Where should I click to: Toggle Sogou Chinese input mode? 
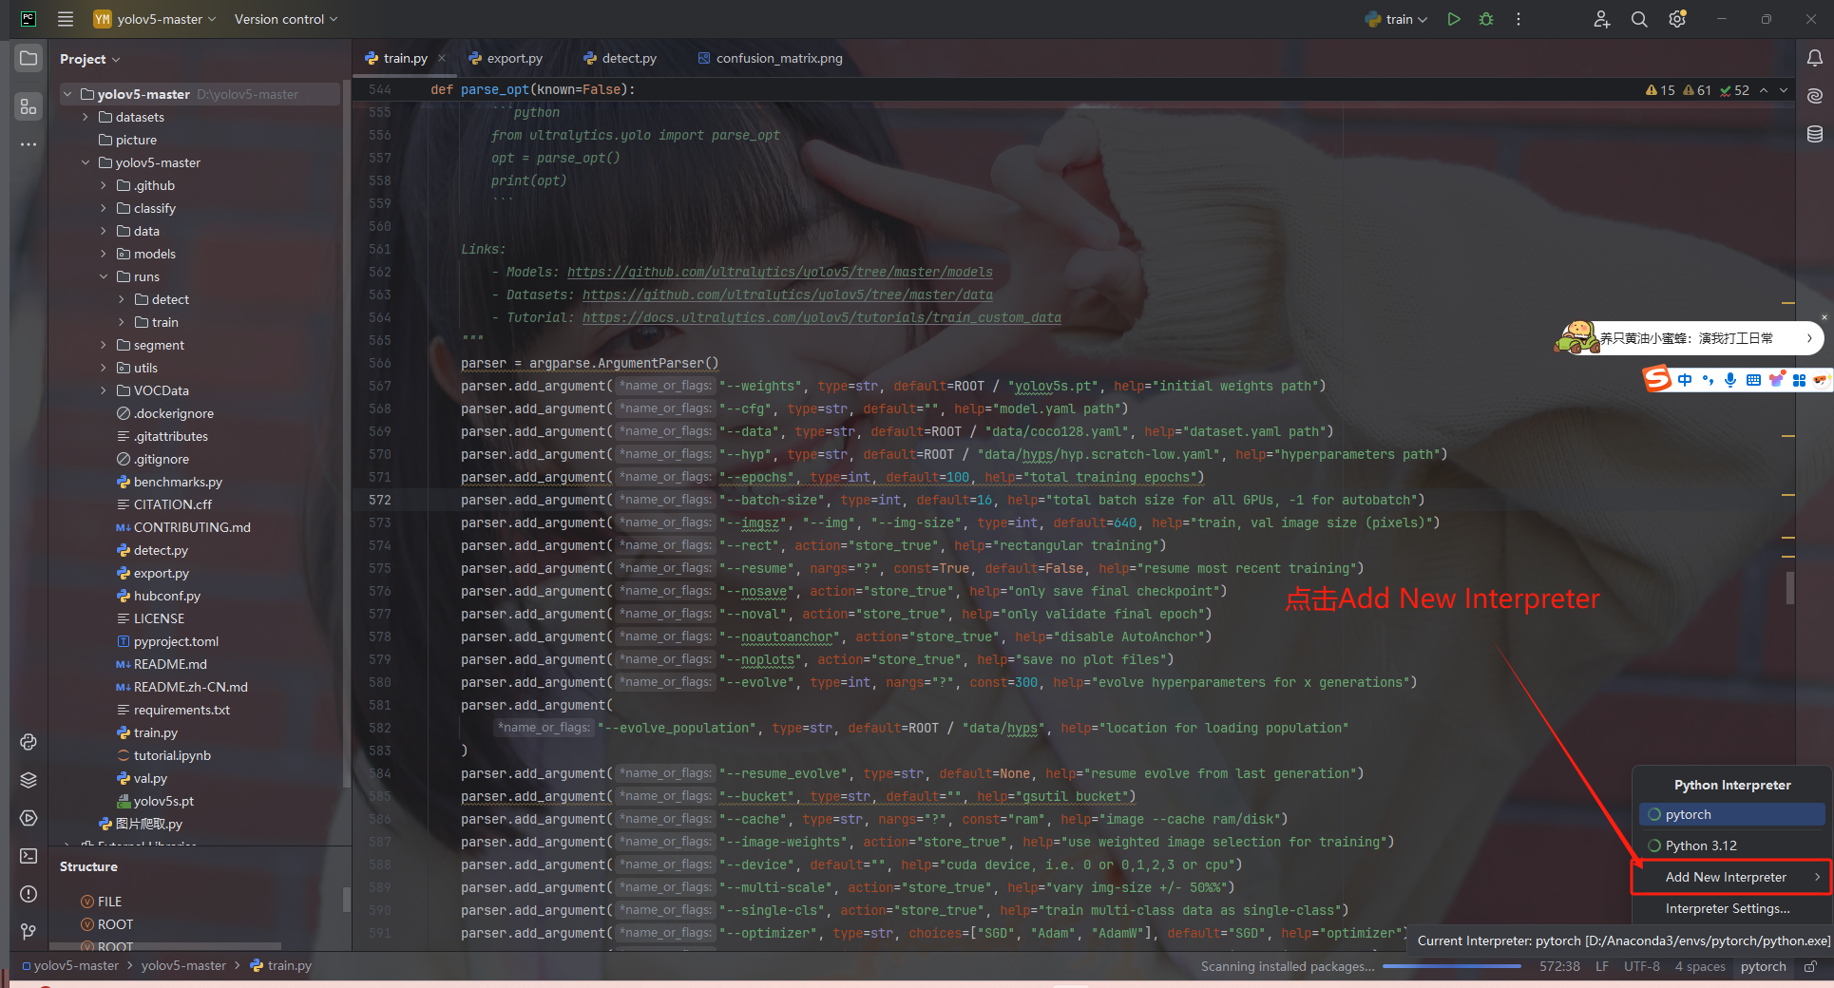(1685, 380)
